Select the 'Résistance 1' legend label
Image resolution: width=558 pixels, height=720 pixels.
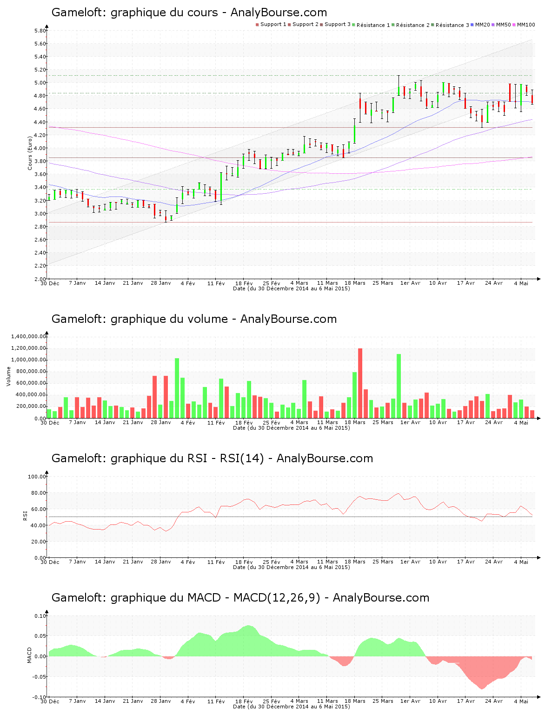coord(373,25)
